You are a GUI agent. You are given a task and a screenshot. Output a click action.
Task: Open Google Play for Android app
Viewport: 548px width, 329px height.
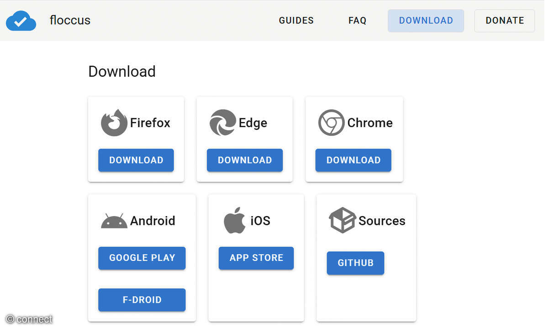[x=142, y=258]
